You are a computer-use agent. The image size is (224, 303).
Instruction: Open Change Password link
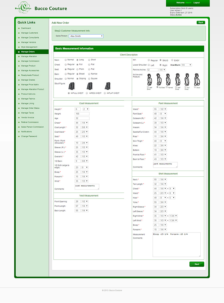pyautogui.click(x=29, y=136)
